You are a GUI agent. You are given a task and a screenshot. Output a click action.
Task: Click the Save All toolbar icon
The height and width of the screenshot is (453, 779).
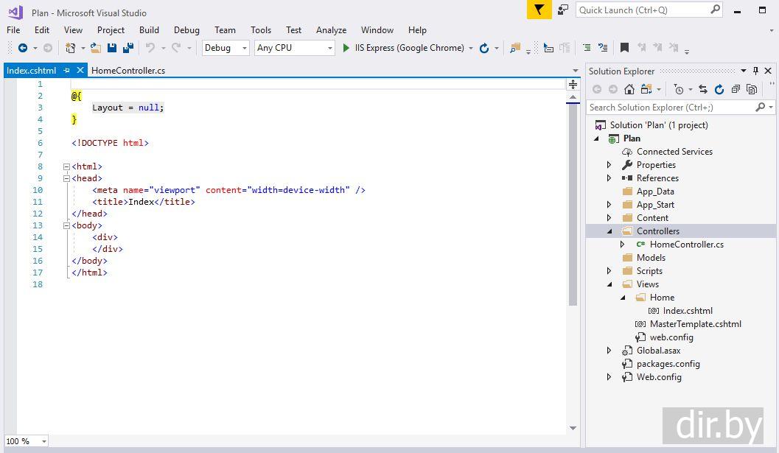point(127,48)
